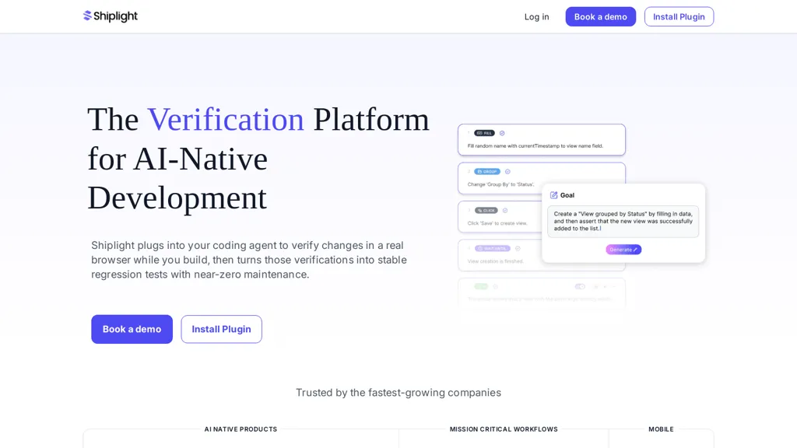The height and width of the screenshot is (448, 797).
Task: Click Book a demo in the header
Action: coord(600,17)
